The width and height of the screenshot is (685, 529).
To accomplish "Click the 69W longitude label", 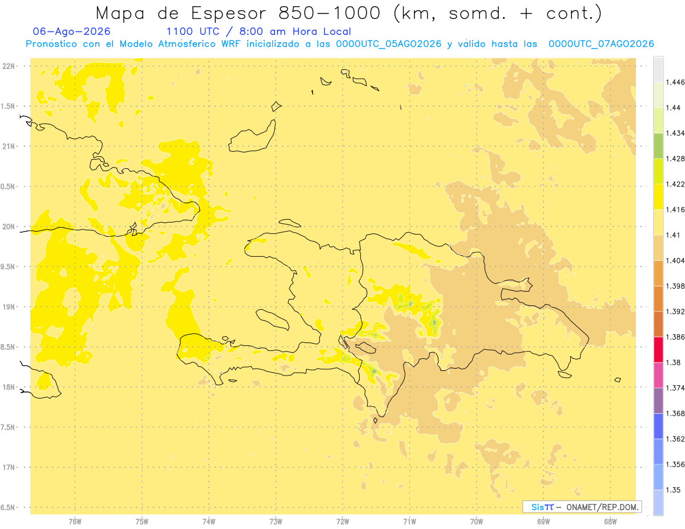I will (x=543, y=521).
